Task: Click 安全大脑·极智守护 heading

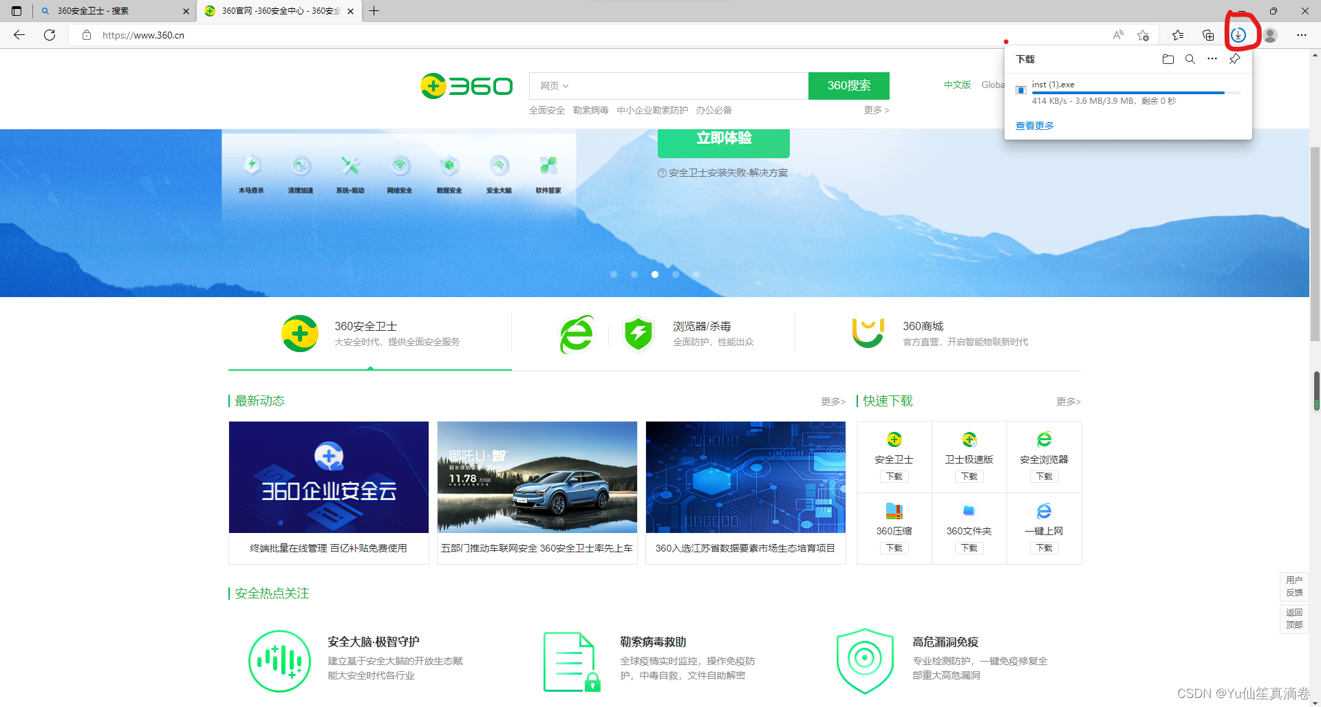Action: pyautogui.click(x=374, y=642)
